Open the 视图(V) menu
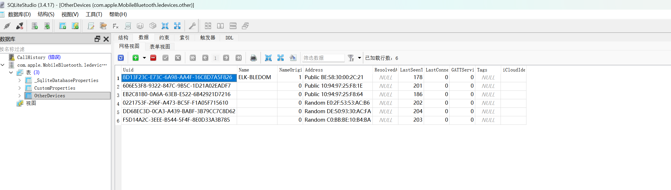The height and width of the screenshot is (190, 671). coord(70,14)
